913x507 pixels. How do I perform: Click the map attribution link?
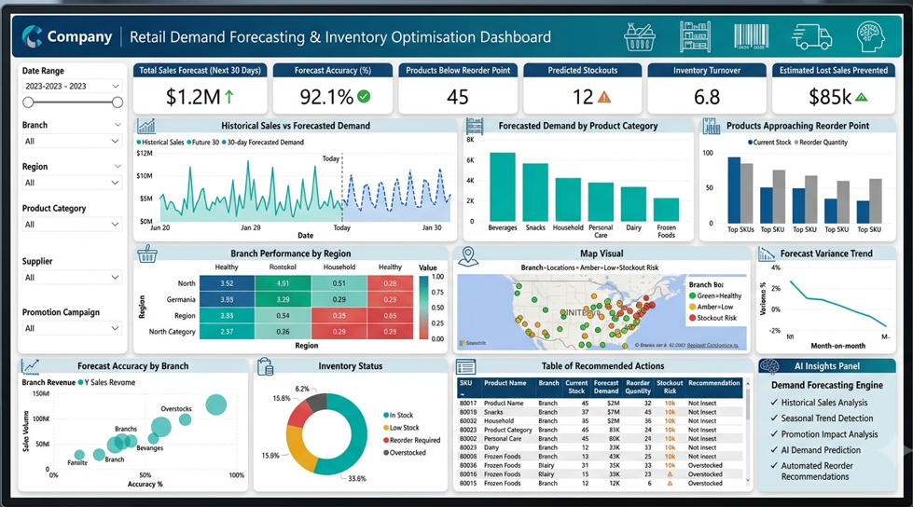pos(712,345)
